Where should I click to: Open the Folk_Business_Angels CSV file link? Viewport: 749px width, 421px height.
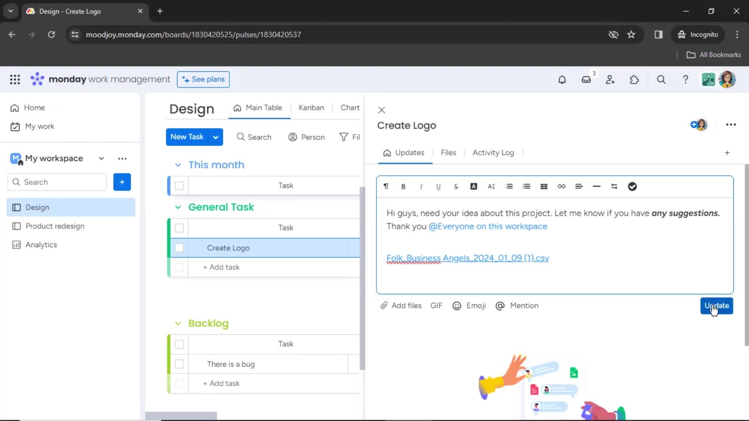pos(468,258)
